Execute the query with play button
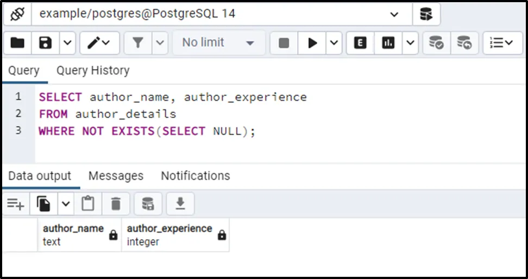Image resolution: width=528 pixels, height=279 pixels. pyautogui.click(x=312, y=43)
